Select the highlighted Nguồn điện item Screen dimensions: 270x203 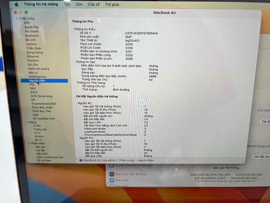click(x=44, y=81)
